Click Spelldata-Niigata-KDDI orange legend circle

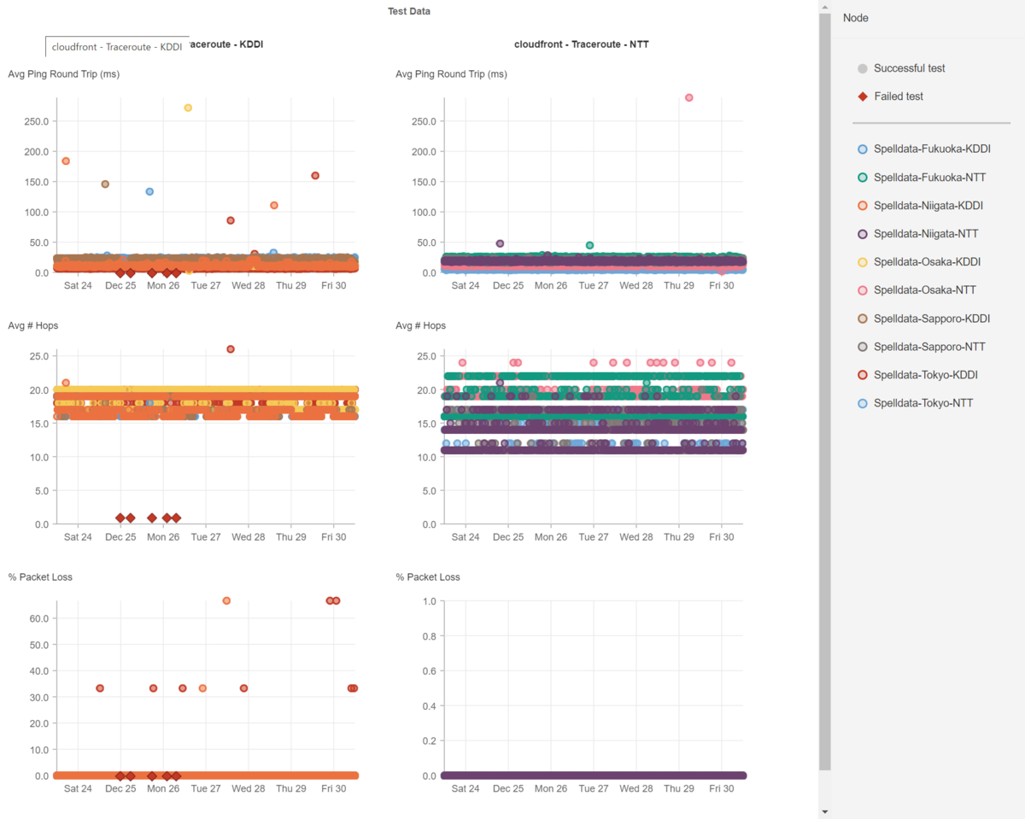tap(862, 206)
